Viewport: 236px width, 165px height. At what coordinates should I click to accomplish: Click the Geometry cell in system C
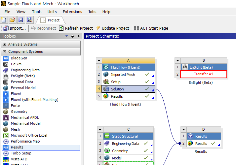[x=128, y=151]
